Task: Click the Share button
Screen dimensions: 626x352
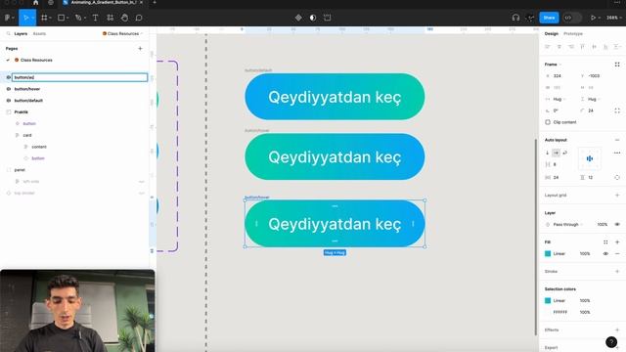Action: [x=549, y=18]
